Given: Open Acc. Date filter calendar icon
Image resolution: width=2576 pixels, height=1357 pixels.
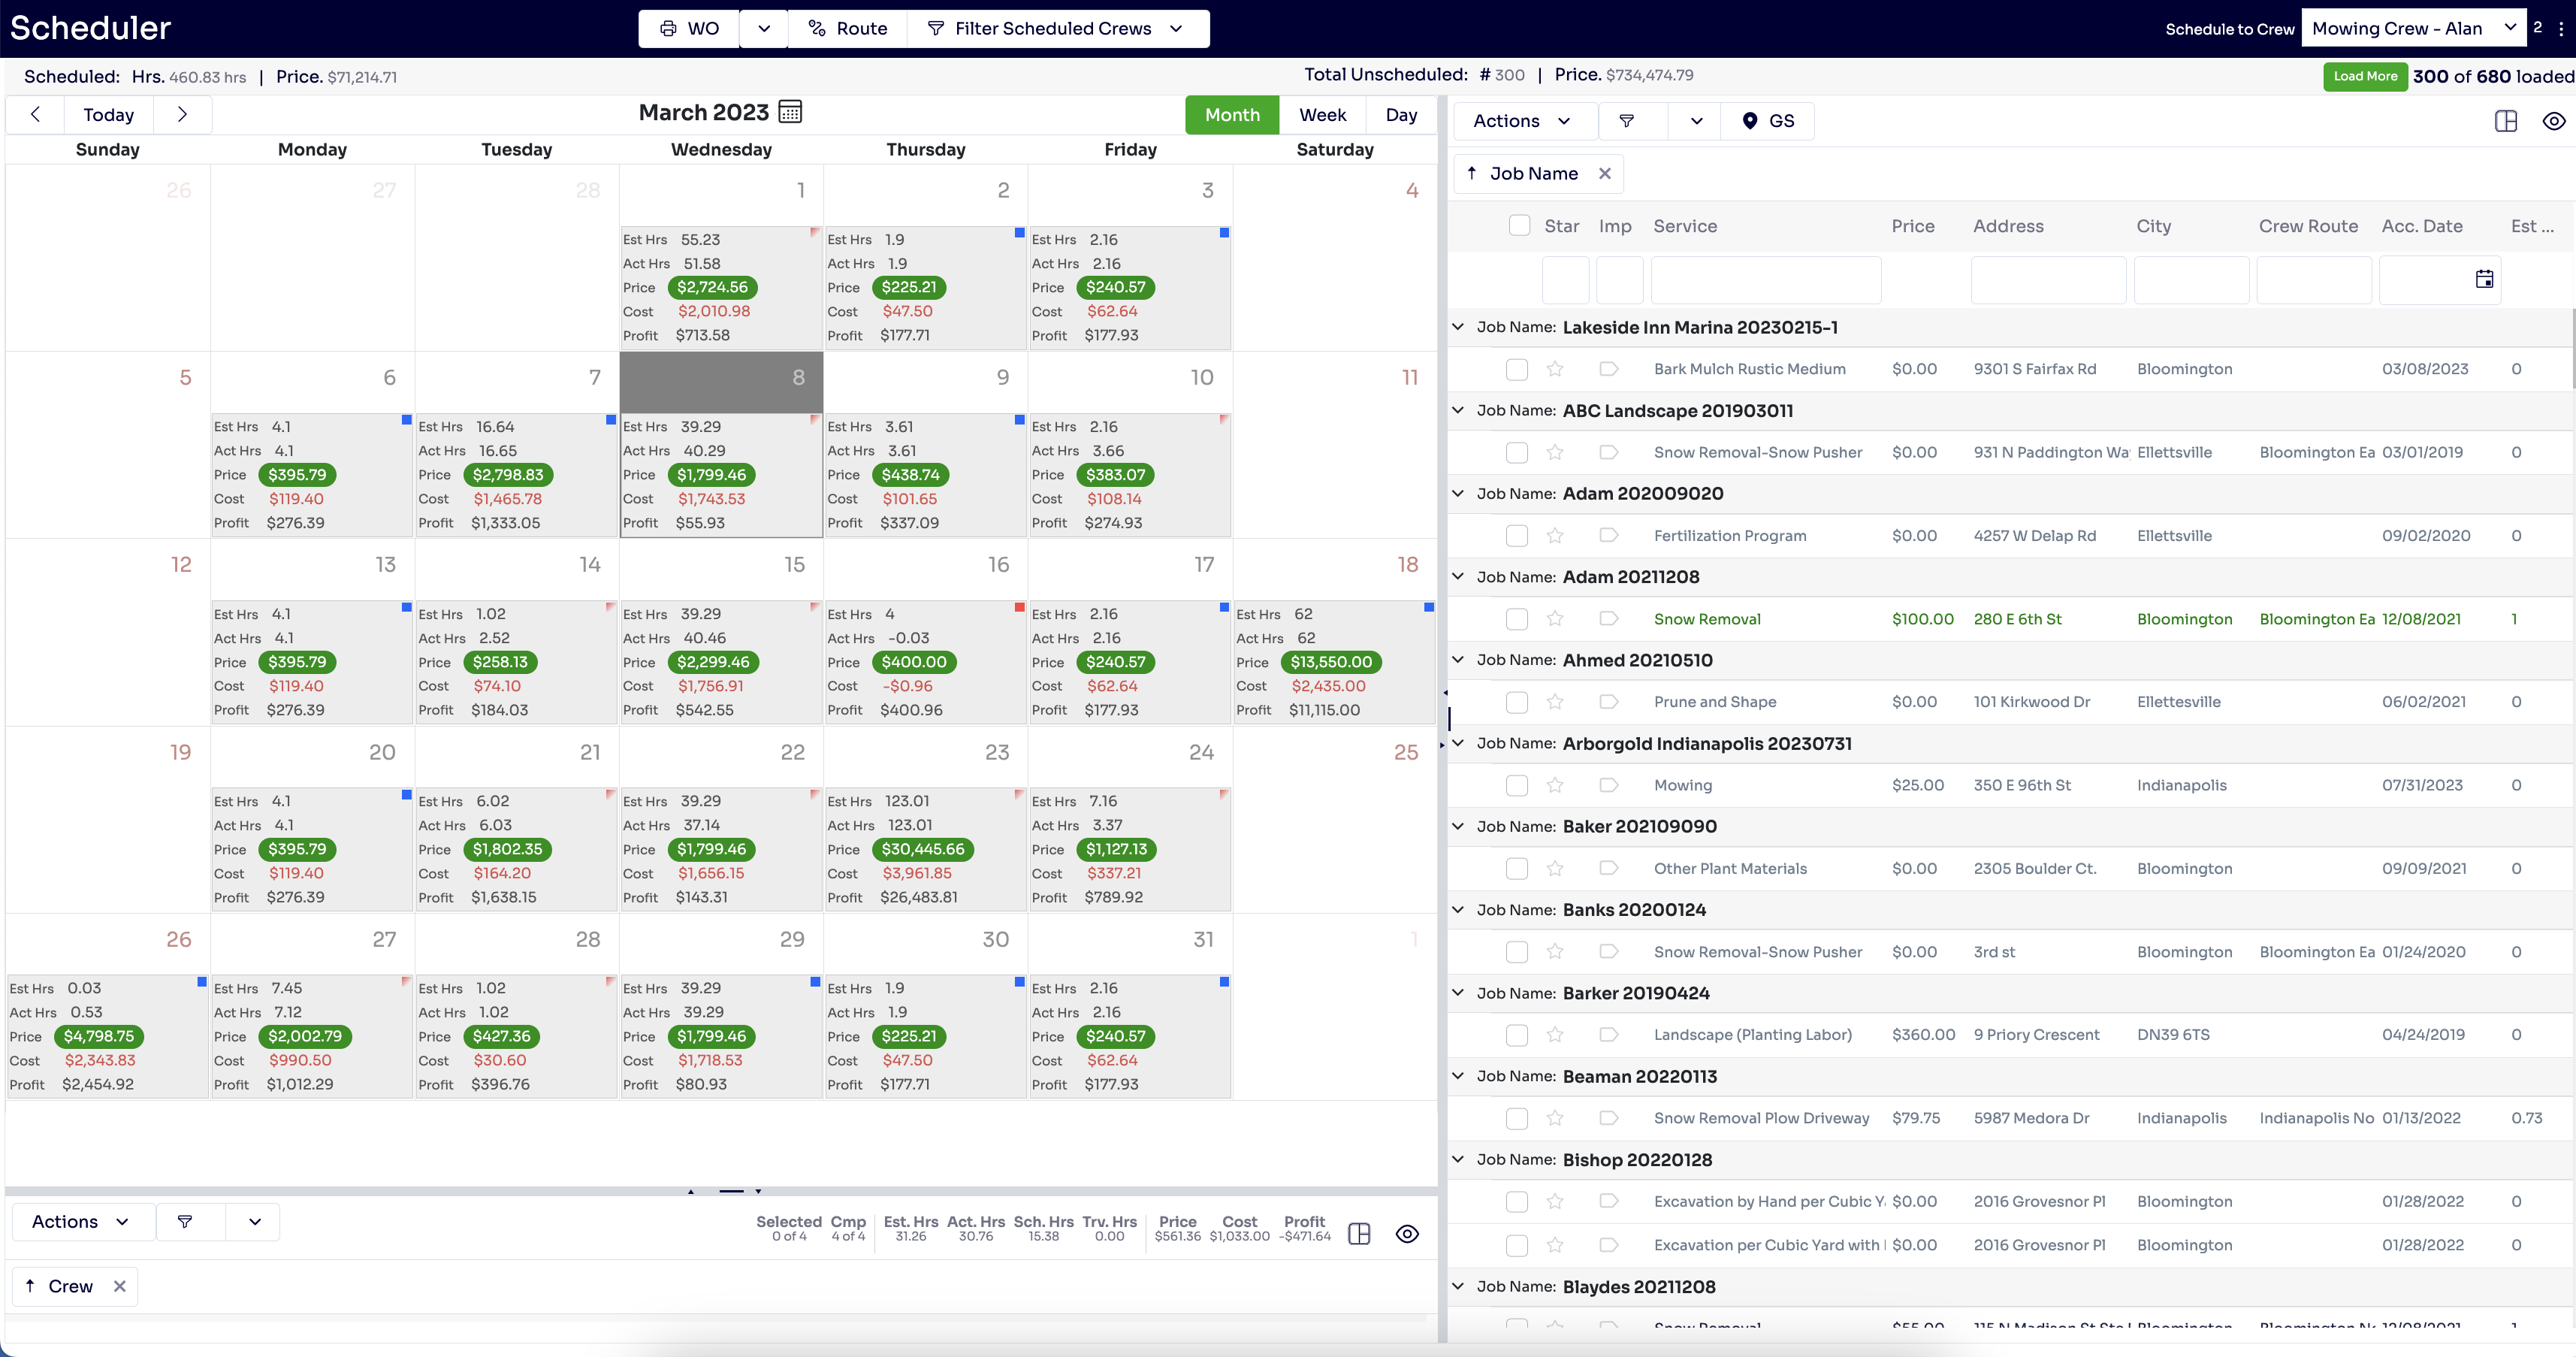Looking at the screenshot, I should (x=2484, y=279).
